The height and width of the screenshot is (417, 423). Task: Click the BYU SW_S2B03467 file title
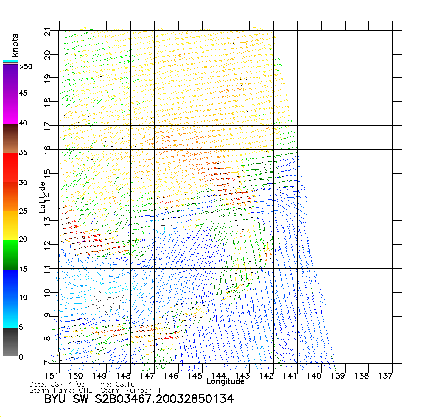pos(139,399)
